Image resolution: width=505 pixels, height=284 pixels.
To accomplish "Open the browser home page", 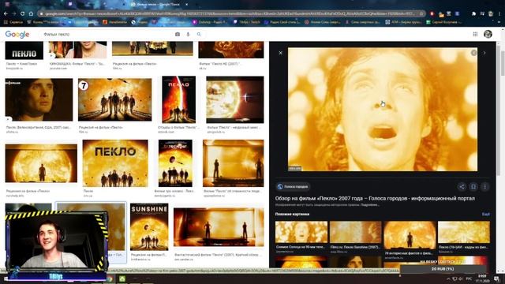I will pyautogui.click(x=31, y=13).
